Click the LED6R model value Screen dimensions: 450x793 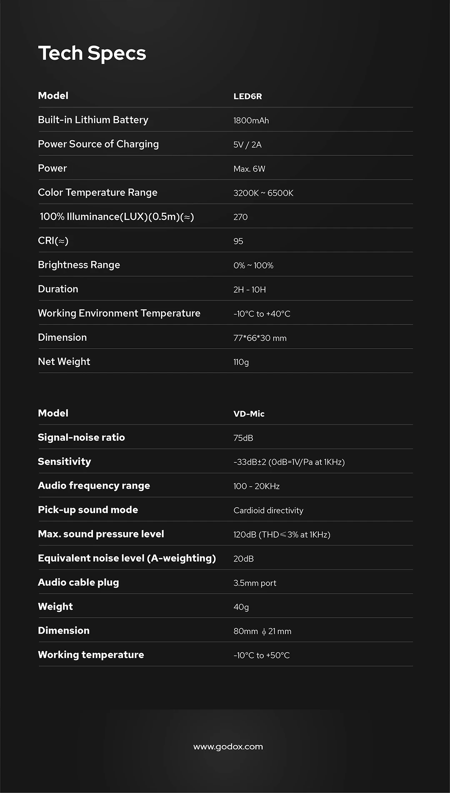click(247, 96)
